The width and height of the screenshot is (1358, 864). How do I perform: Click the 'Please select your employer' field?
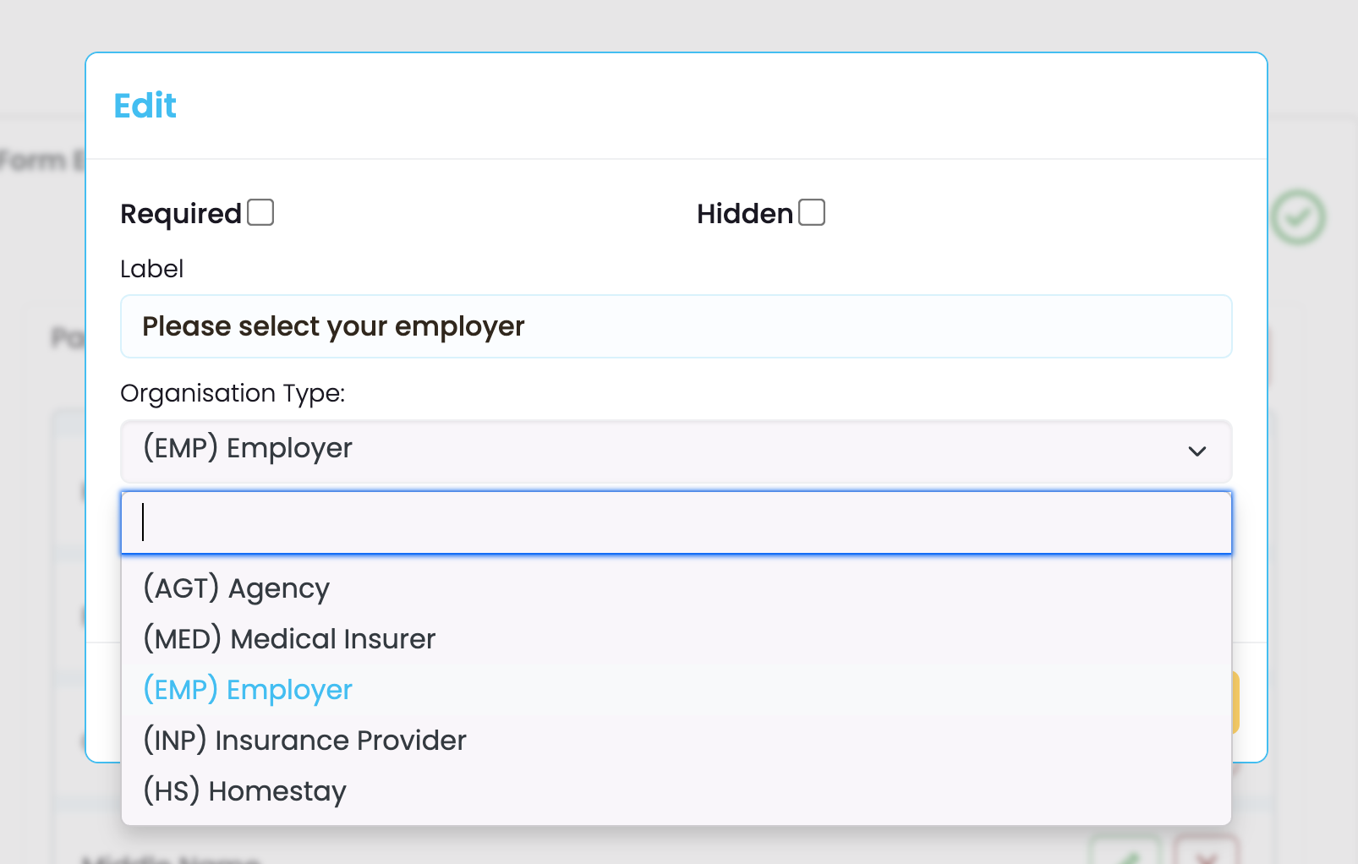tap(675, 326)
